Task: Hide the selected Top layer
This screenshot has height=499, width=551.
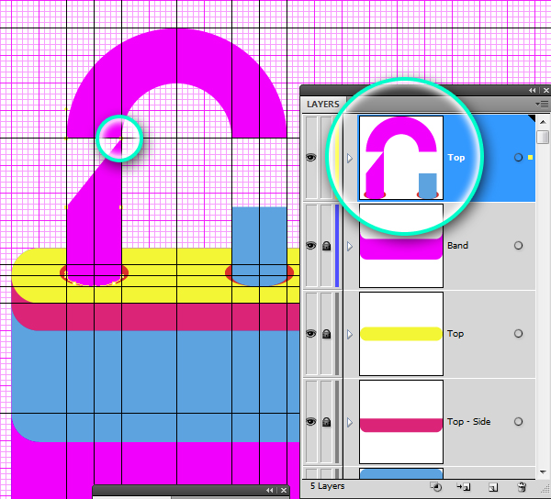Action: click(311, 158)
